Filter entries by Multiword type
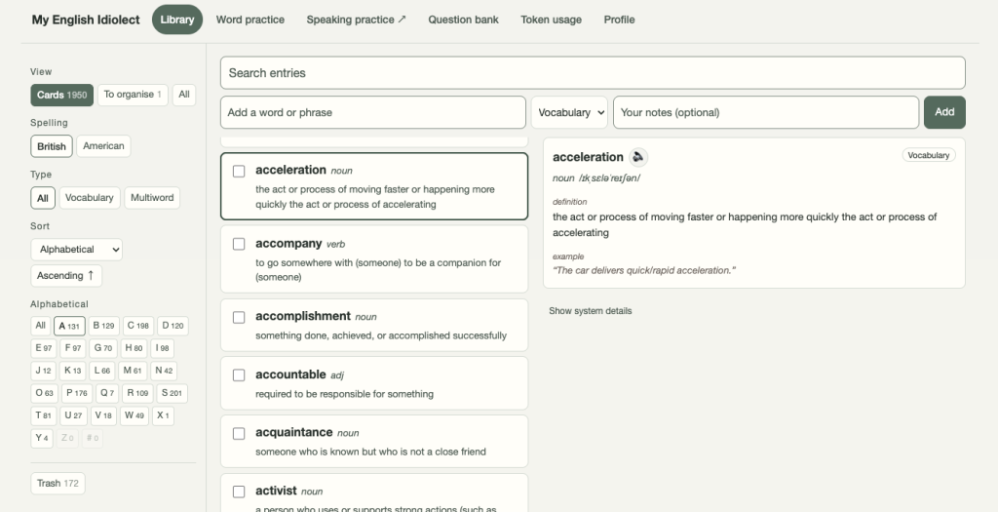Image resolution: width=998 pixels, height=512 pixels. pos(152,197)
